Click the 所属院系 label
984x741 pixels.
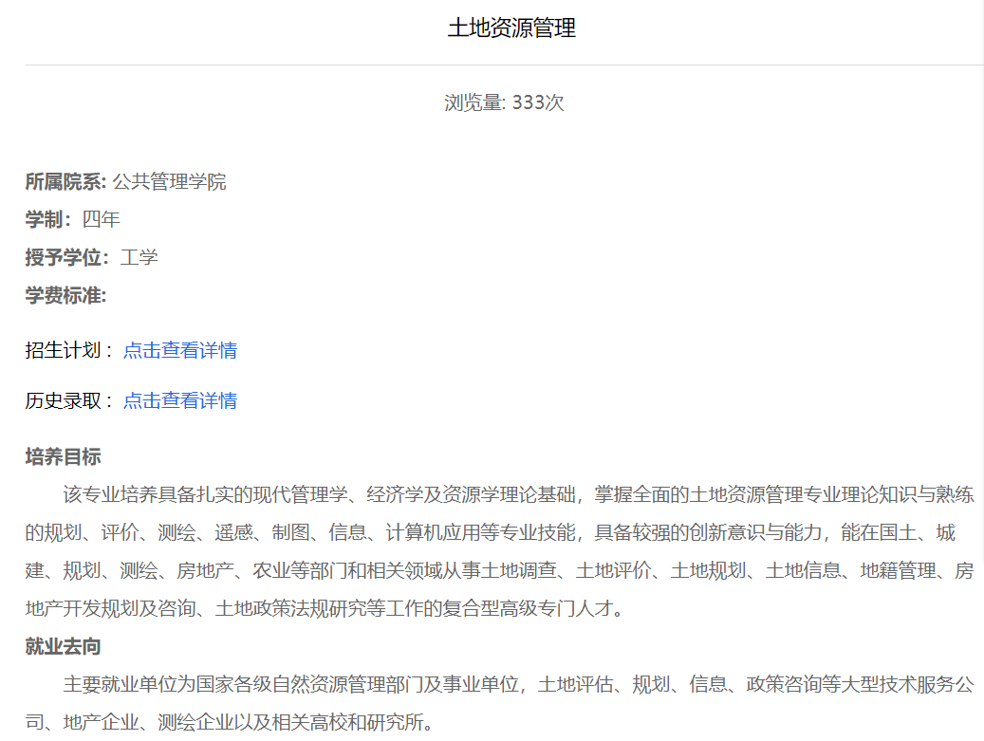click(65, 182)
